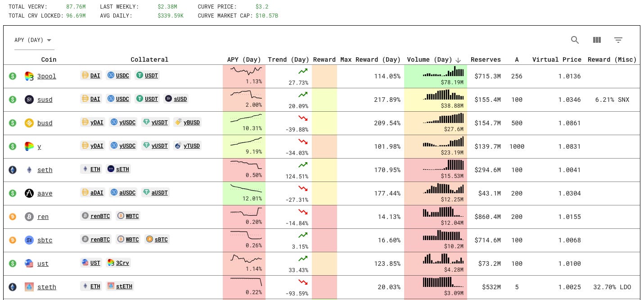Click red trend-down arrow in busd row

303,118
